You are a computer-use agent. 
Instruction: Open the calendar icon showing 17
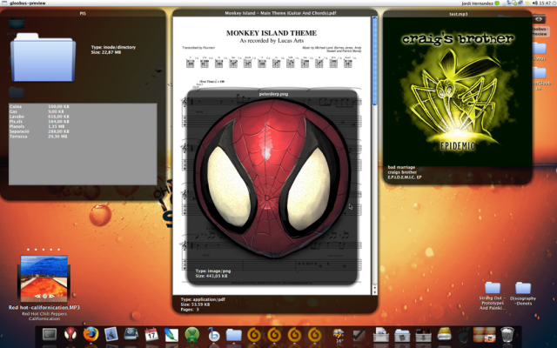point(151,334)
